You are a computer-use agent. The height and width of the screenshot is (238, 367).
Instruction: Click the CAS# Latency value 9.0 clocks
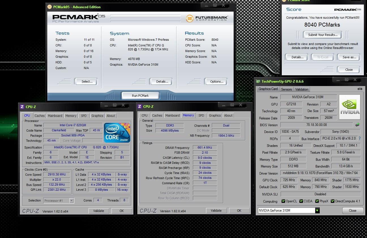(x=205, y=158)
